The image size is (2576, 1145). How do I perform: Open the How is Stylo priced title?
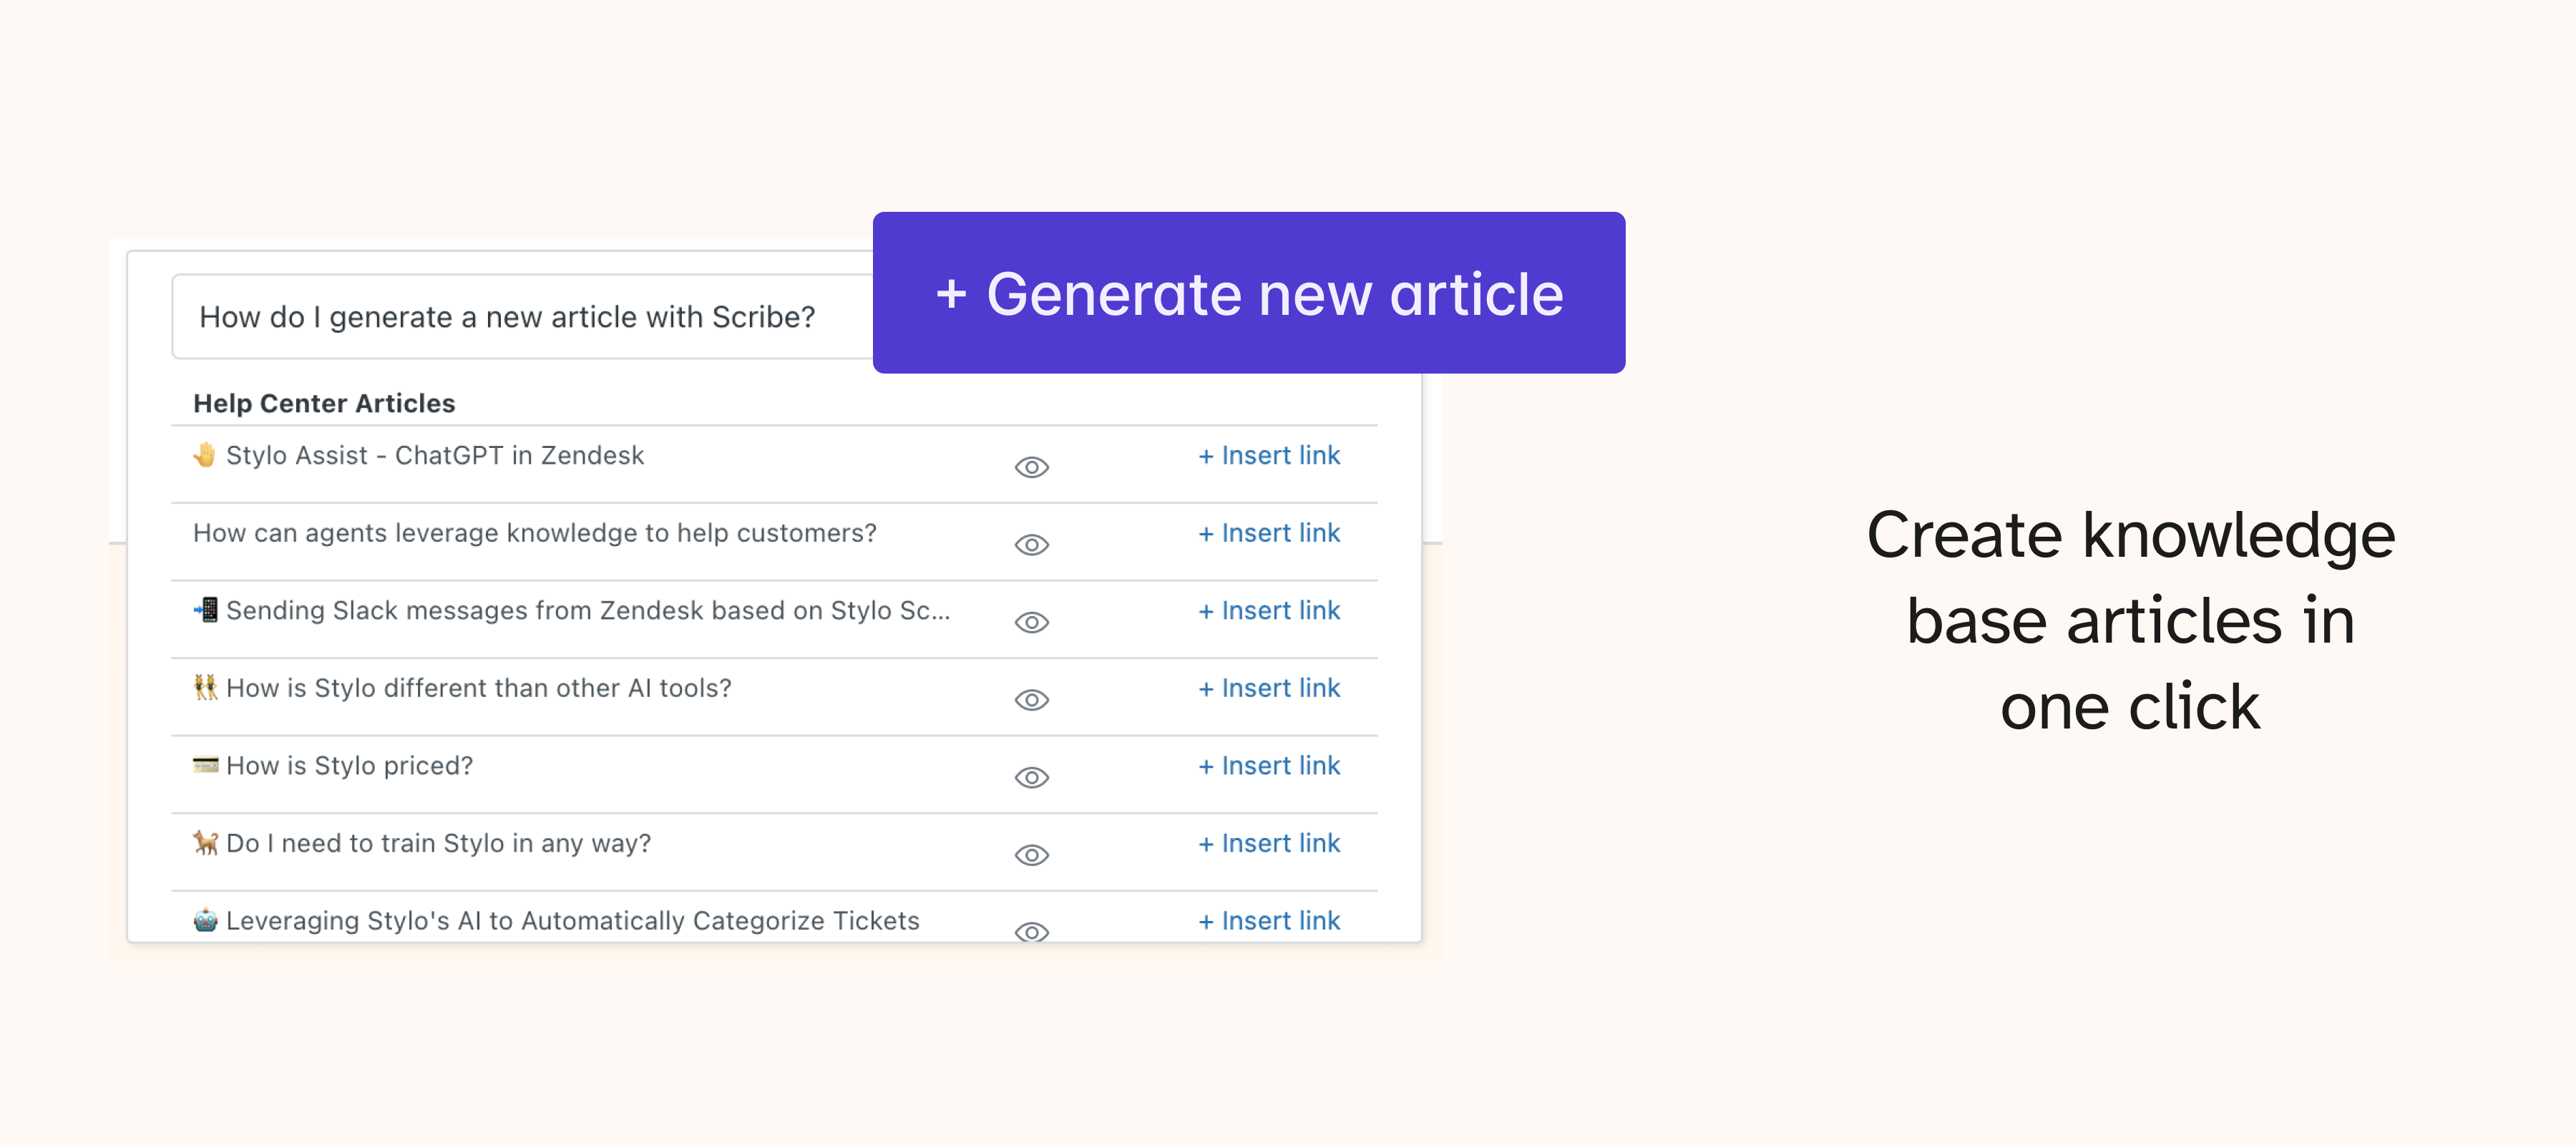(x=348, y=766)
